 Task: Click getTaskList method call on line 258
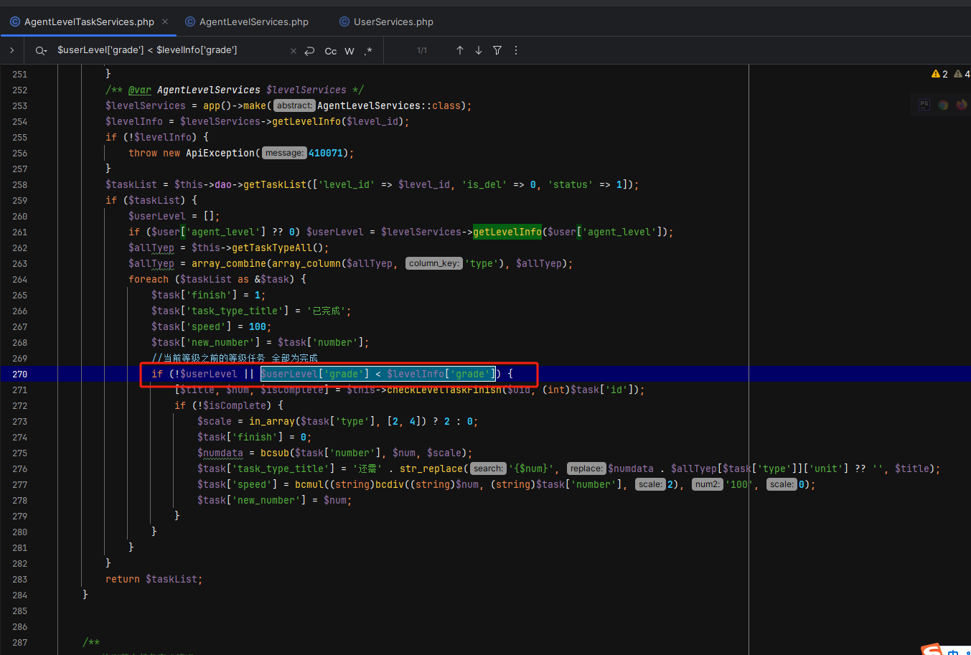click(275, 184)
